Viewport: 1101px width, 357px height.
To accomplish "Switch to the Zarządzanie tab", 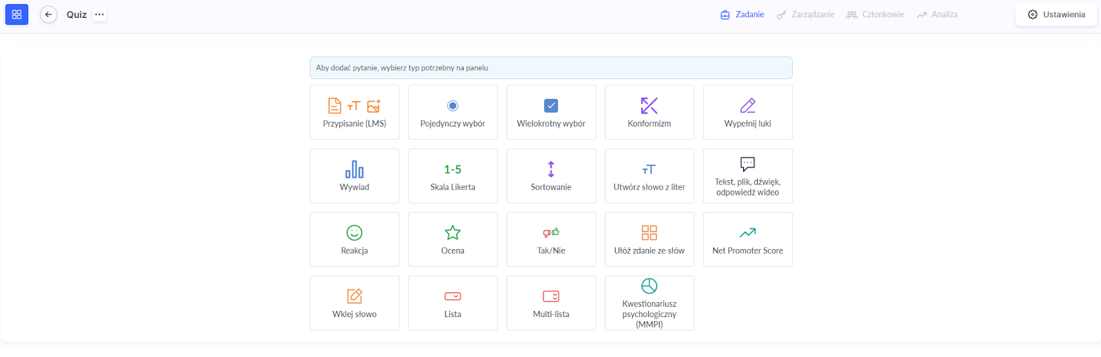I will (x=805, y=14).
